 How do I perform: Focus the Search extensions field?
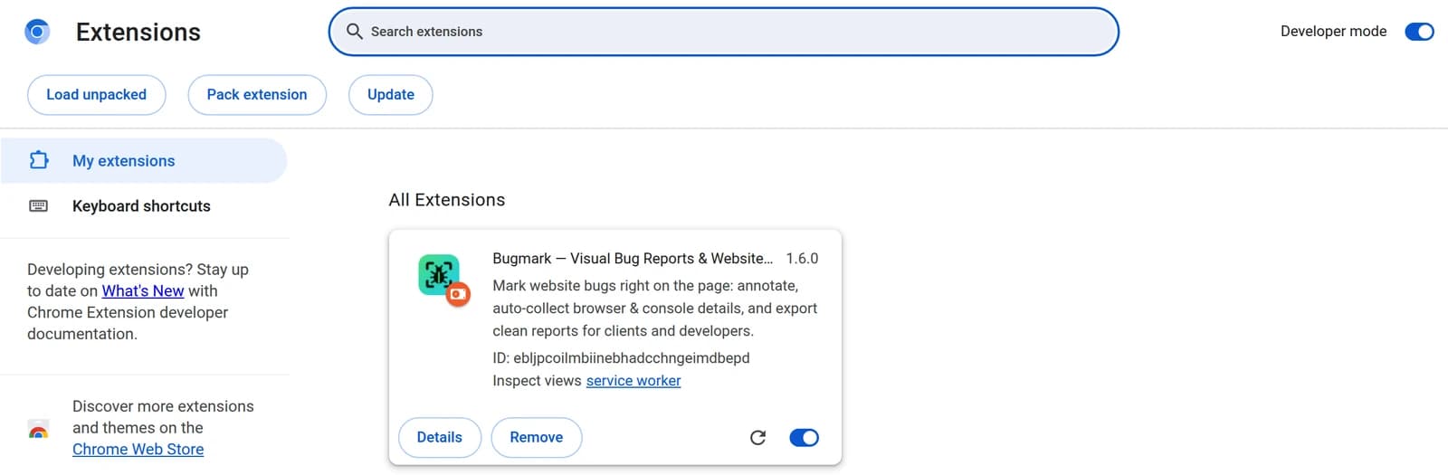[x=724, y=32]
